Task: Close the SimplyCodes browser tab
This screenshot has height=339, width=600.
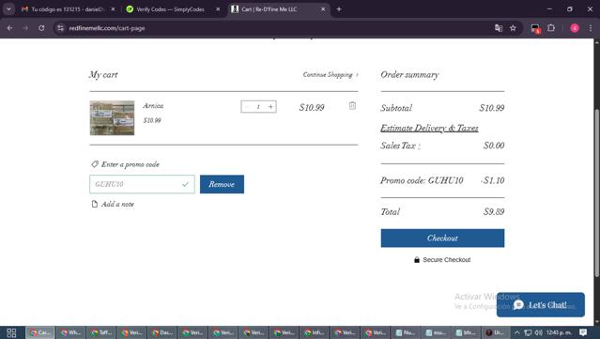Action: 218,9
